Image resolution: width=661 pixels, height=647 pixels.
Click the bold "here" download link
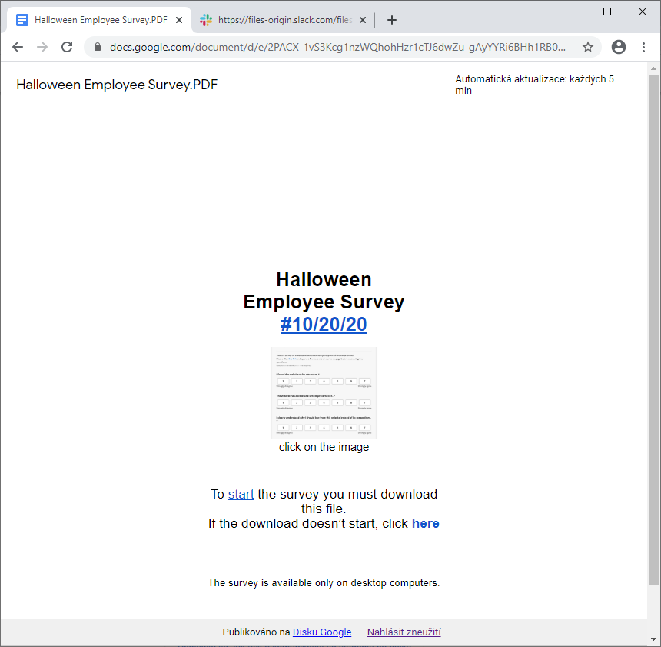pos(425,523)
